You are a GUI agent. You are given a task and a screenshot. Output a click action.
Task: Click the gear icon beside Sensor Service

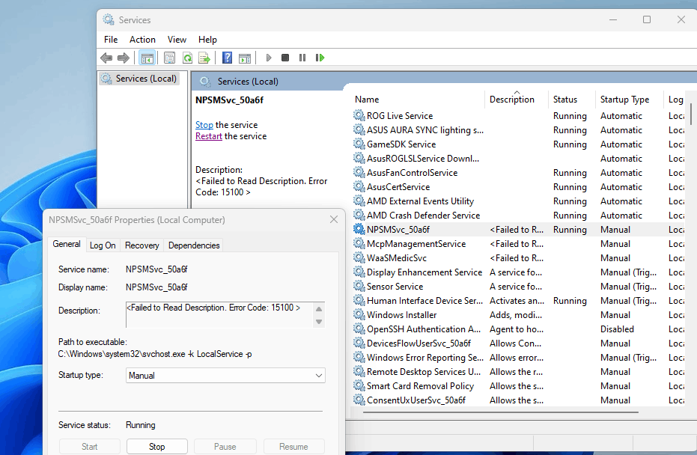click(x=359, y=286)
